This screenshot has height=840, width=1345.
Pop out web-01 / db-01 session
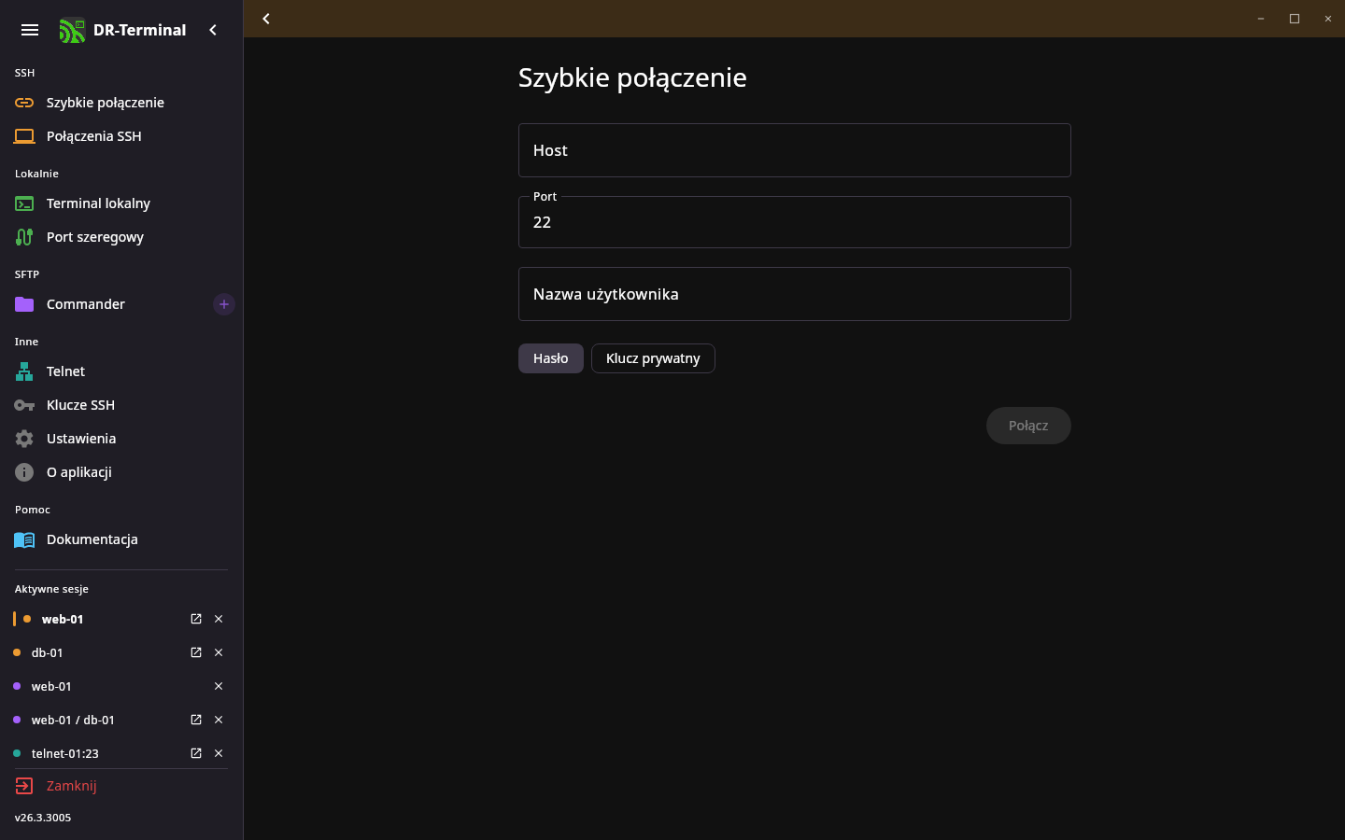tap(196, 720)
